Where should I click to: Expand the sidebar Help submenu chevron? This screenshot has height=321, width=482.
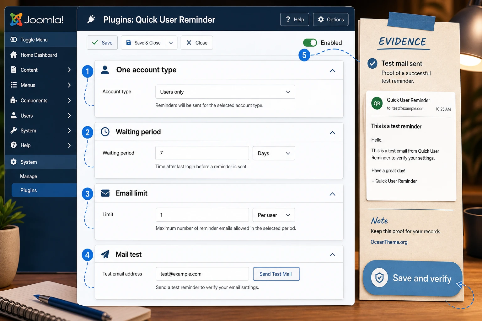pos(69,145)
